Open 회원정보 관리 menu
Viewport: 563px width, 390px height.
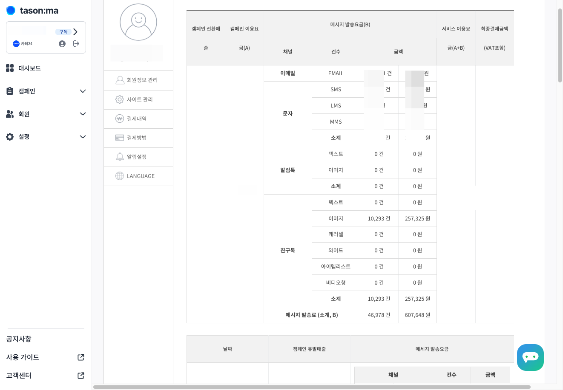tap(138, 80)
